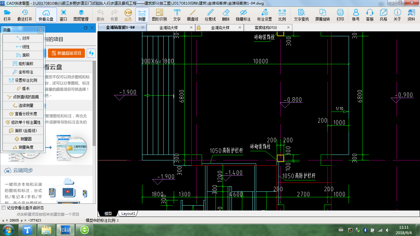Image resolution: width=420 pixels, height=236 pixels.
Task: Click 屏幕旋转 screen rotate
Action: [323, 15]
